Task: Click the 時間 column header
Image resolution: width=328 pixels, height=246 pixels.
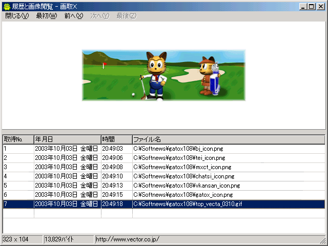Action: click(x=117, y=139)
